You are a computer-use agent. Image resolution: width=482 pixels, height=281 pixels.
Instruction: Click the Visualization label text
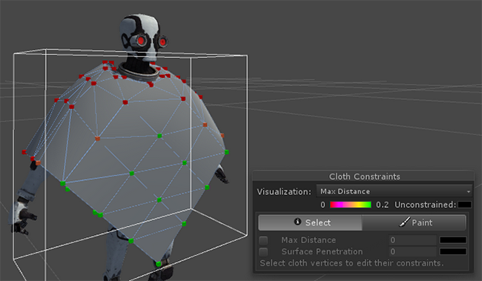point(284,192)
